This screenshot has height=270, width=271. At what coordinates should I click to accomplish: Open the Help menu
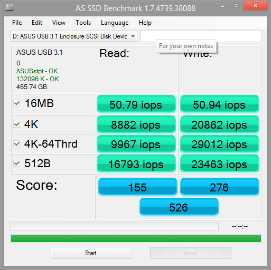tap(145, 23)
